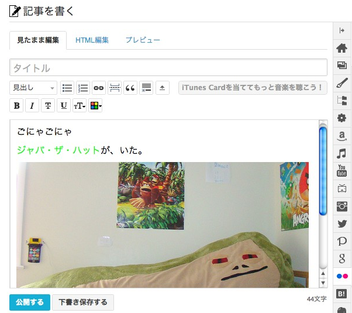Open the 見出し heading dropdown

click(x=33, y=88)
